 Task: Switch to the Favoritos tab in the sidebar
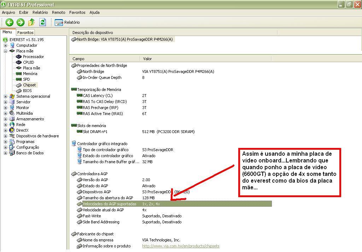(25, 32)
